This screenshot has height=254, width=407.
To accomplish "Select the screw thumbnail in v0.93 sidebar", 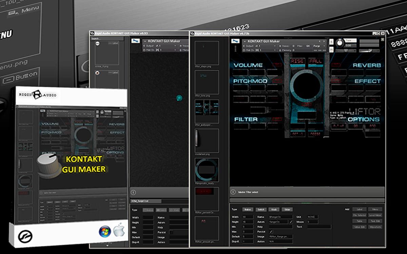I will tap(107, 53).
